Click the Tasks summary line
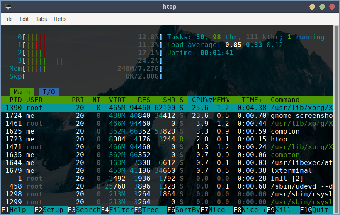The width and height of the screenshot is (340, 215). pos(246,37)
